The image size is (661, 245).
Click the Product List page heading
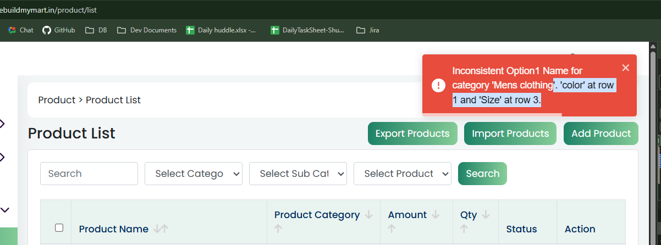pos(71,133)
